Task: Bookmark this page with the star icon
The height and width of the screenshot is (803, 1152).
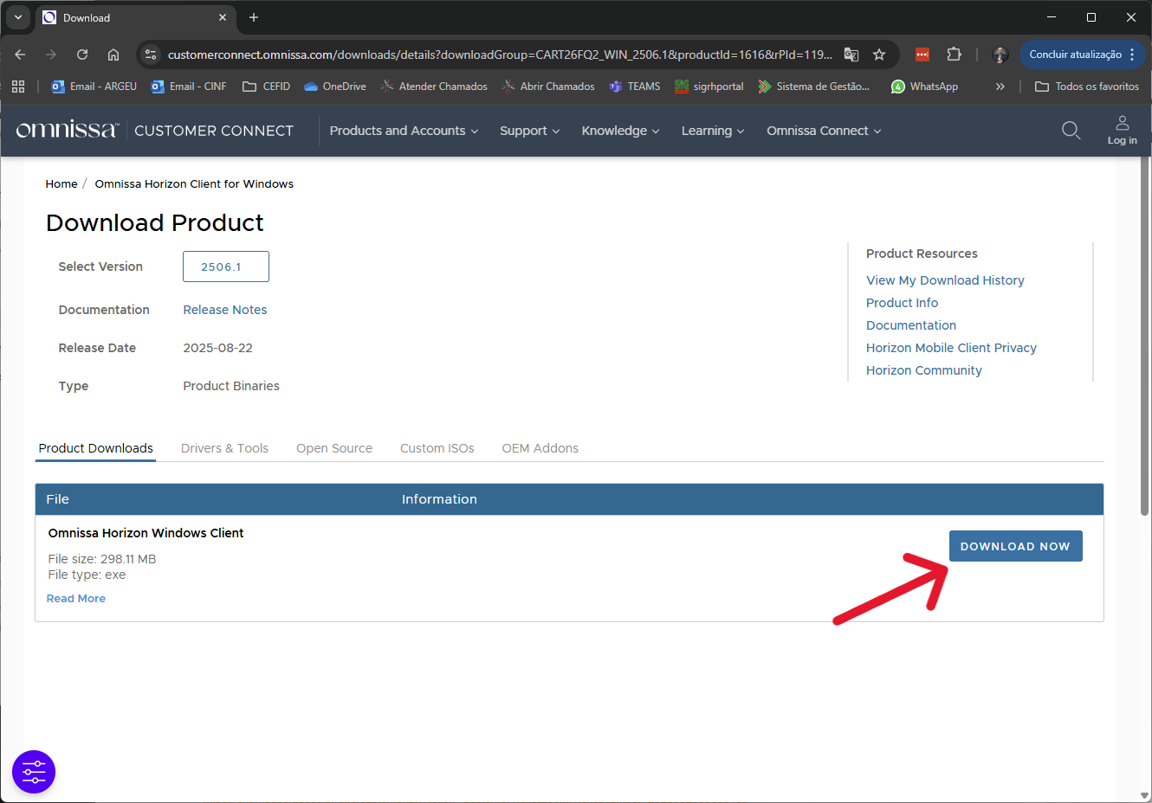Action: tap(879, 55)
